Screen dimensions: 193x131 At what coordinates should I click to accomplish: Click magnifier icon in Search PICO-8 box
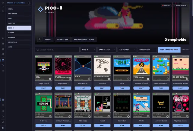pyautogui.click(x=38, y=50)
